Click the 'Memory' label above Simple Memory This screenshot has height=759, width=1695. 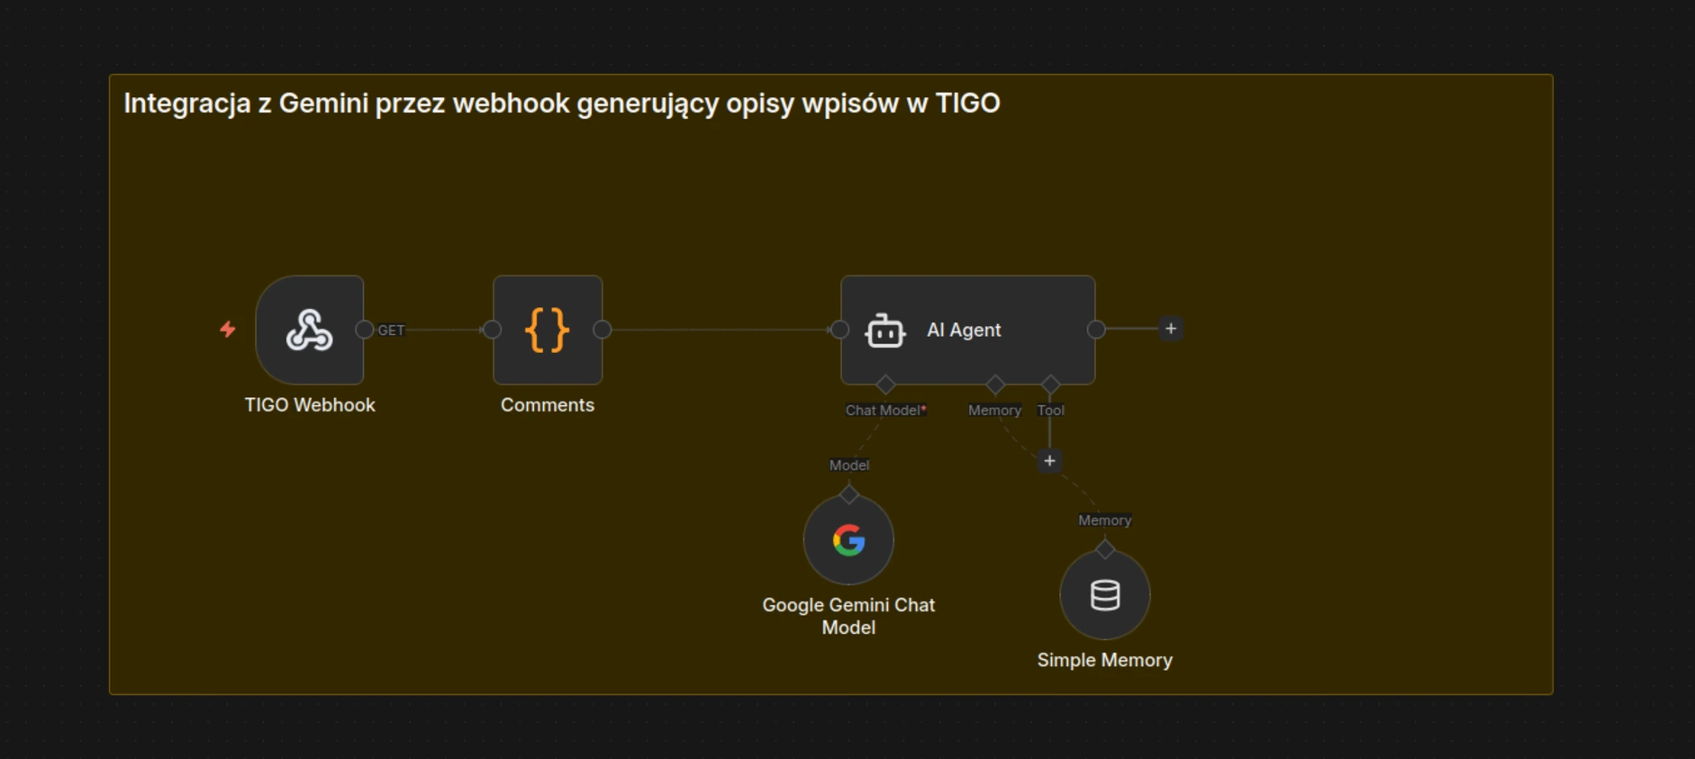click(1105, 520)
